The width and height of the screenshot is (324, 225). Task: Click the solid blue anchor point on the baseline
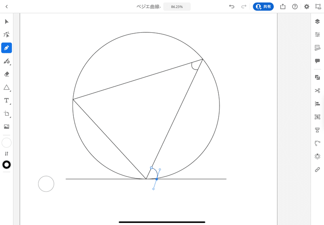point(157,179)
